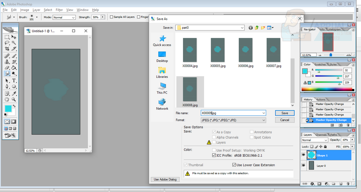This screenshot has height=192, width=361.
Task: Open the Save in folder dropdown
Action: click(x=242, y=28)
